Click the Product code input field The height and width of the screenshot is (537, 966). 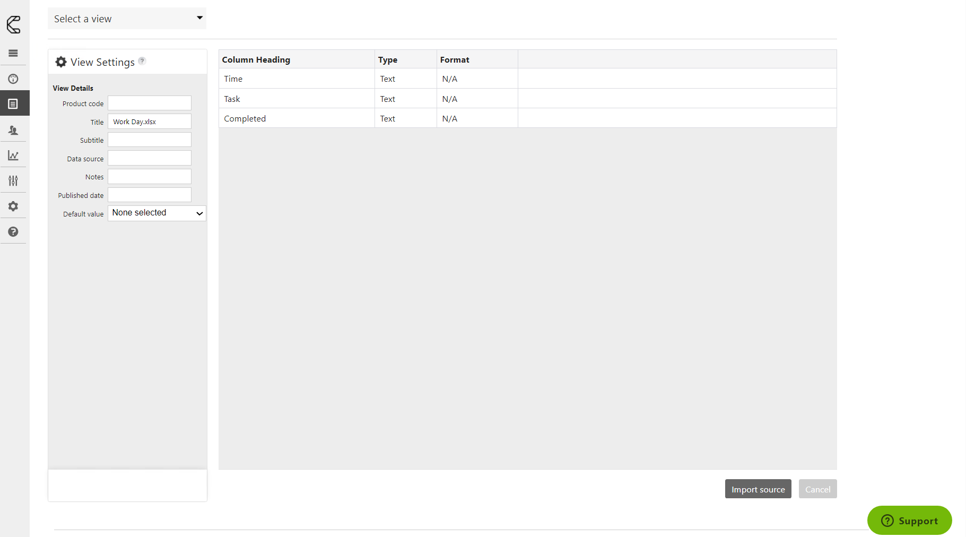(149, 103)
